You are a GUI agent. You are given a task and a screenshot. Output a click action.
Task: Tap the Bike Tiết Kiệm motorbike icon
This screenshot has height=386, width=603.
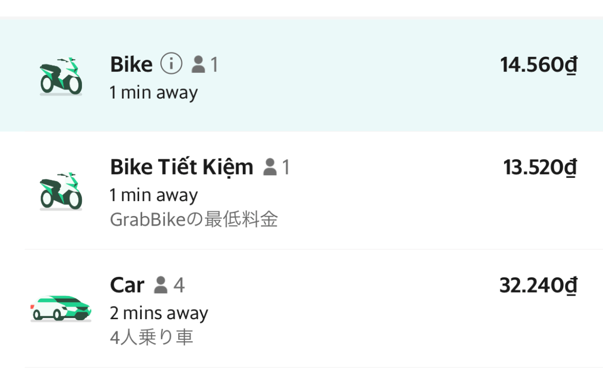coord(61,191)
